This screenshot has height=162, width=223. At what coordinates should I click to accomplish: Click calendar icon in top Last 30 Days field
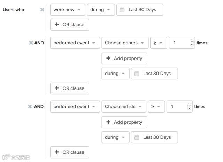pos(122,10)
